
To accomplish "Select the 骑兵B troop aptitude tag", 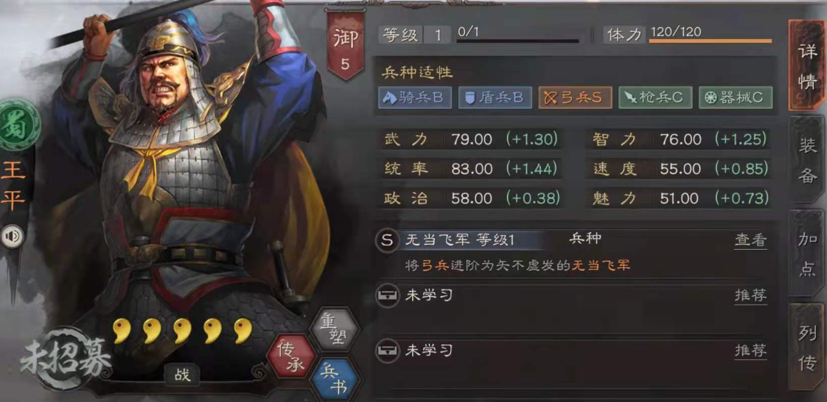I will pyautogui.click(x=415, y=97).
